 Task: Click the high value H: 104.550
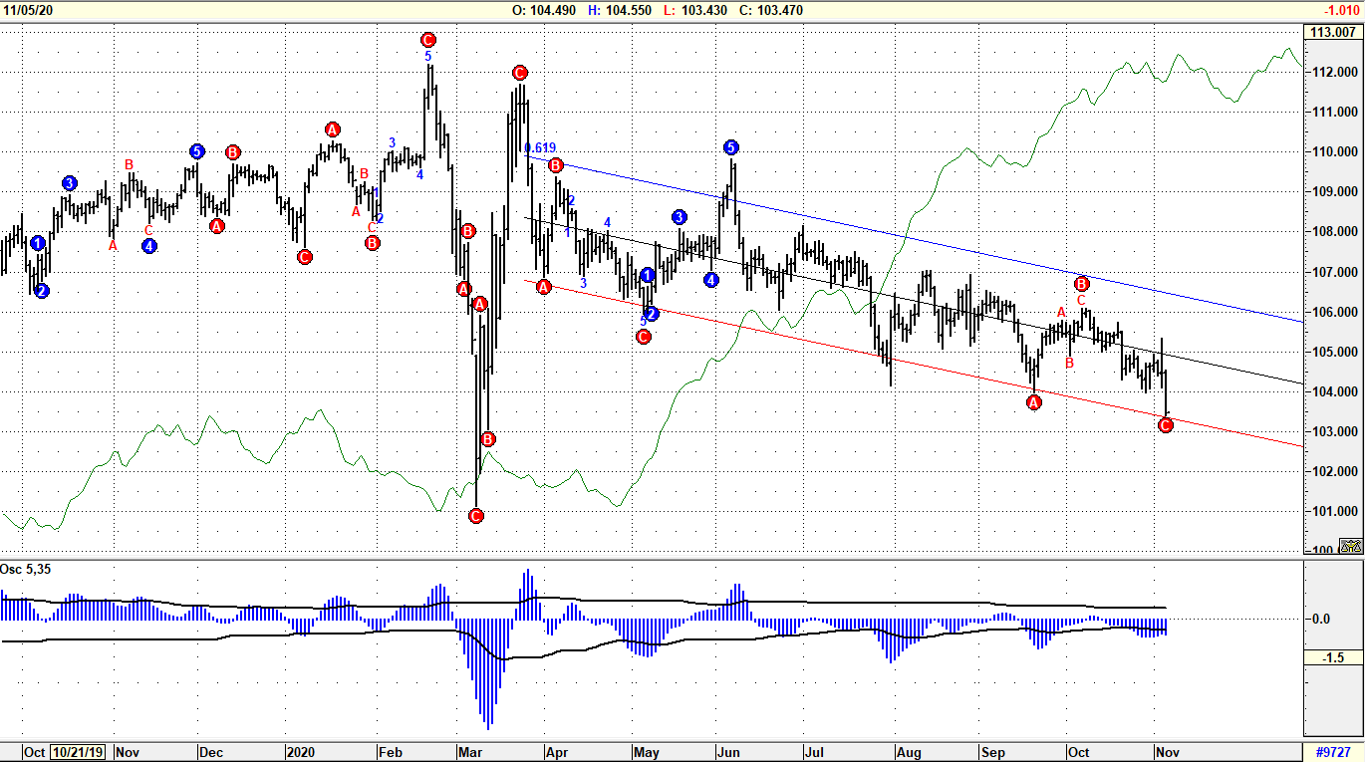point(621,10)
